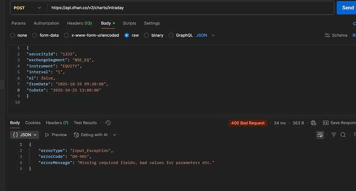Click the 34 ms response time
This screenshot has height=191, width=356.
pos(280,123)
